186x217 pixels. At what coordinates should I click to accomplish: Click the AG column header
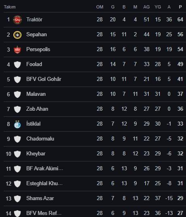[146, 7]
